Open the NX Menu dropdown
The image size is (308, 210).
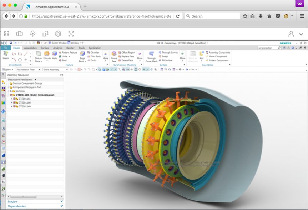click(7, 69)
